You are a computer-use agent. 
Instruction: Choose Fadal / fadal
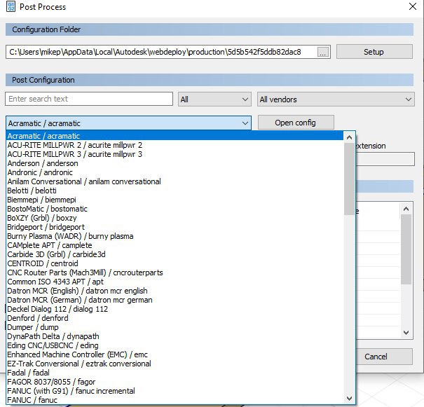(175, 373)
